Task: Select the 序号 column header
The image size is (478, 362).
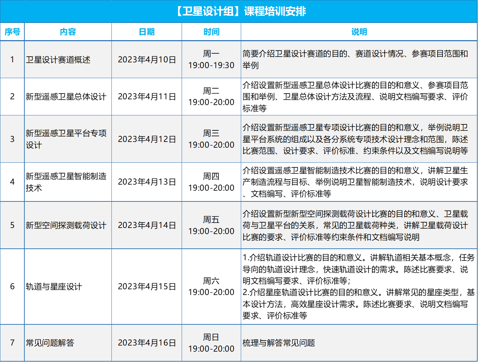Action: click(12, 32)
